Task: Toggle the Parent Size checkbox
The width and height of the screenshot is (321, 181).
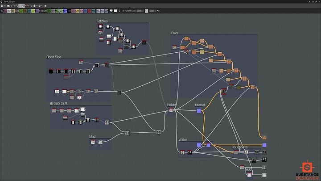Action: pos(123,11)
